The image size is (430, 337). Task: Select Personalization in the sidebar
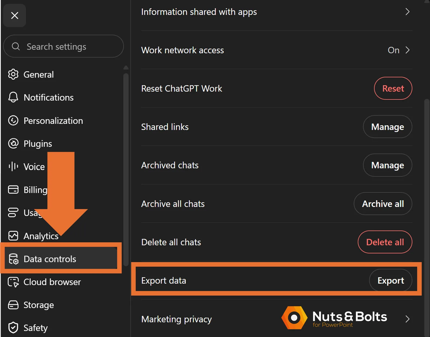(53, 120)
